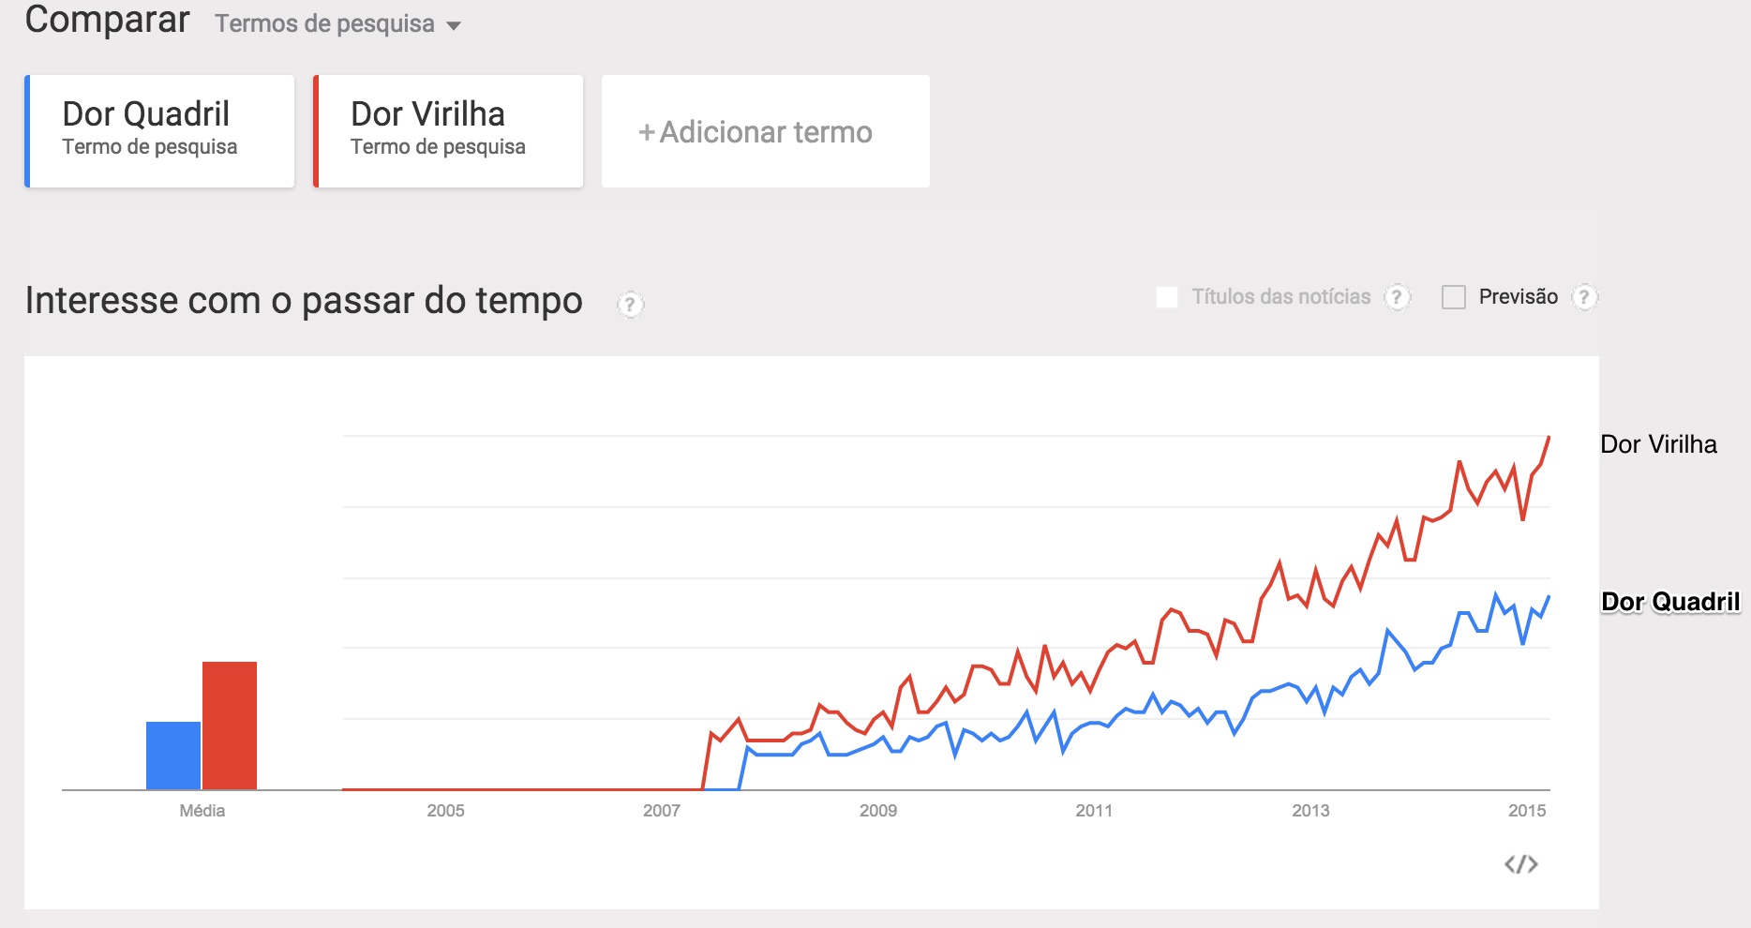1751x928 pixels.
Task: Click the 2009 year label on the timeline
Action: coord(878,811)
